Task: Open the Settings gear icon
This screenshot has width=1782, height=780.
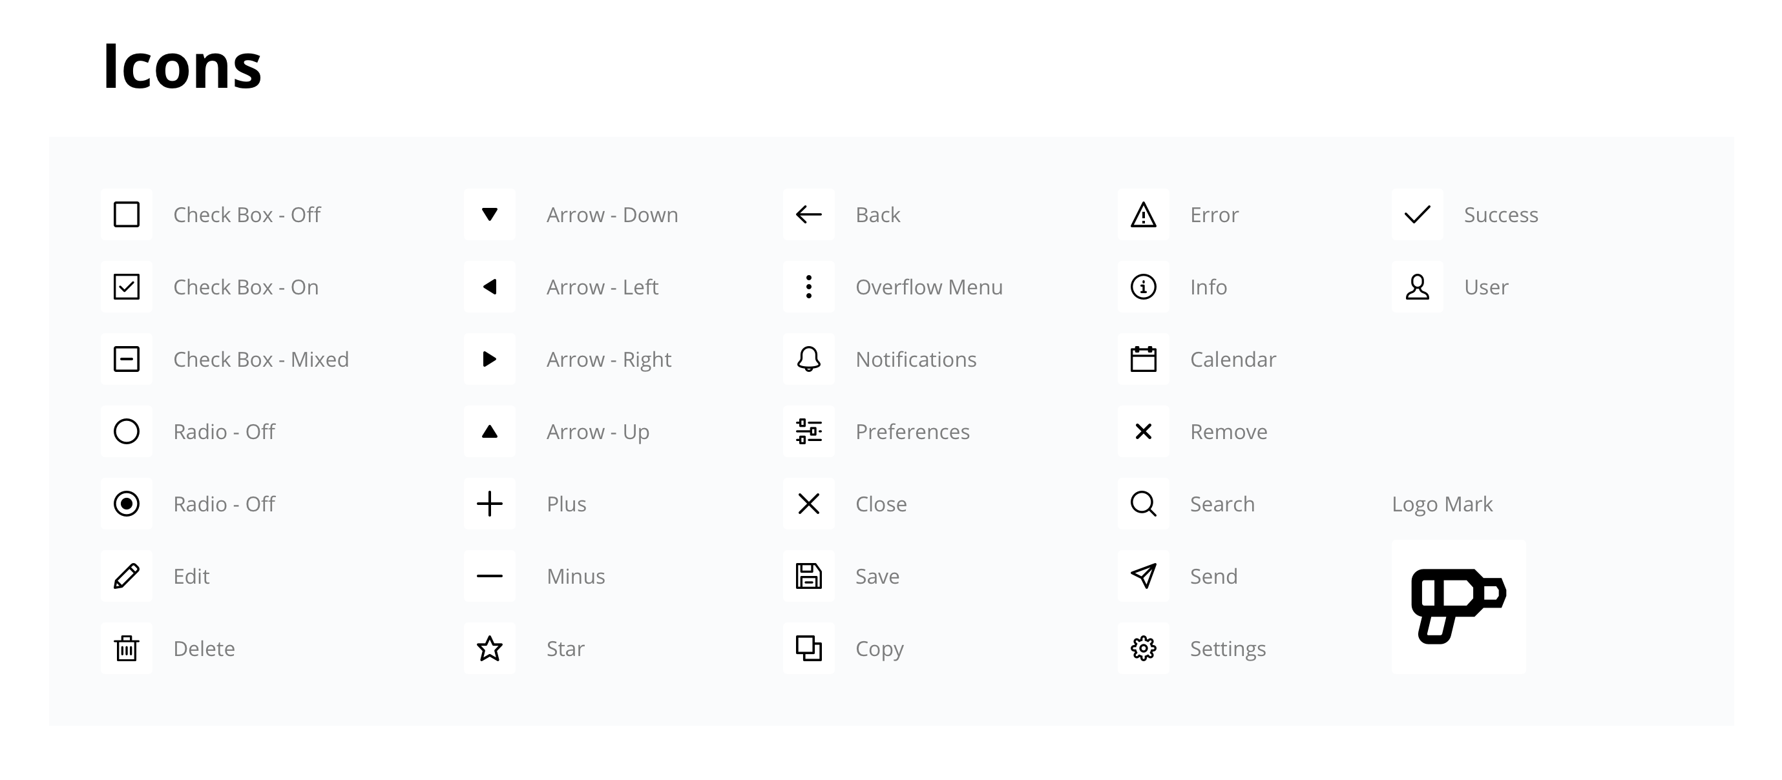Action: (x=1143, y=648)
